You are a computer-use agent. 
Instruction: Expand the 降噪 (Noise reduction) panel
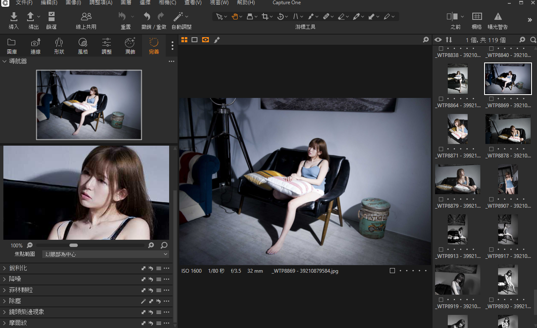pyautogui.click(x=5, y=279)
